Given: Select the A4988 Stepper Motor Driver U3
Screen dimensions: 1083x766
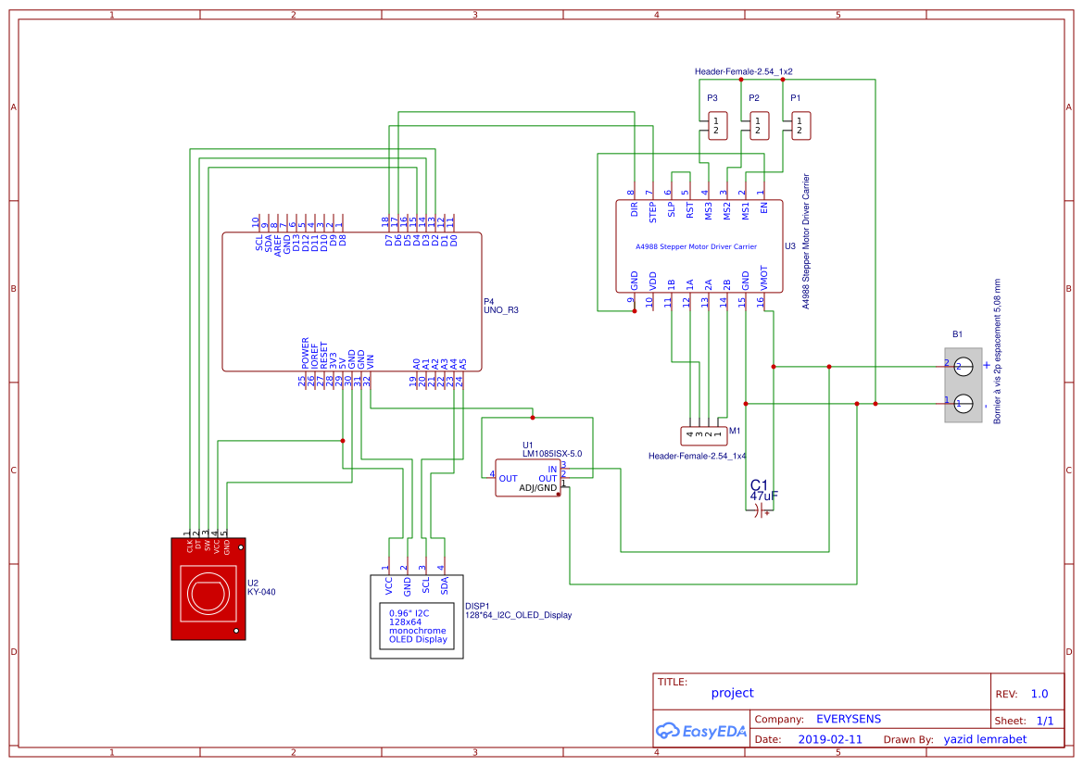Looking at the screenshot, I should point(698,245).
